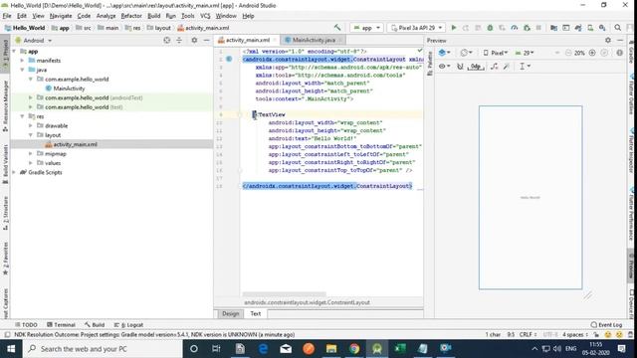This screenshot has height=358, width=637.
Task: Open the SDK Manager icon
Action: 602,28
